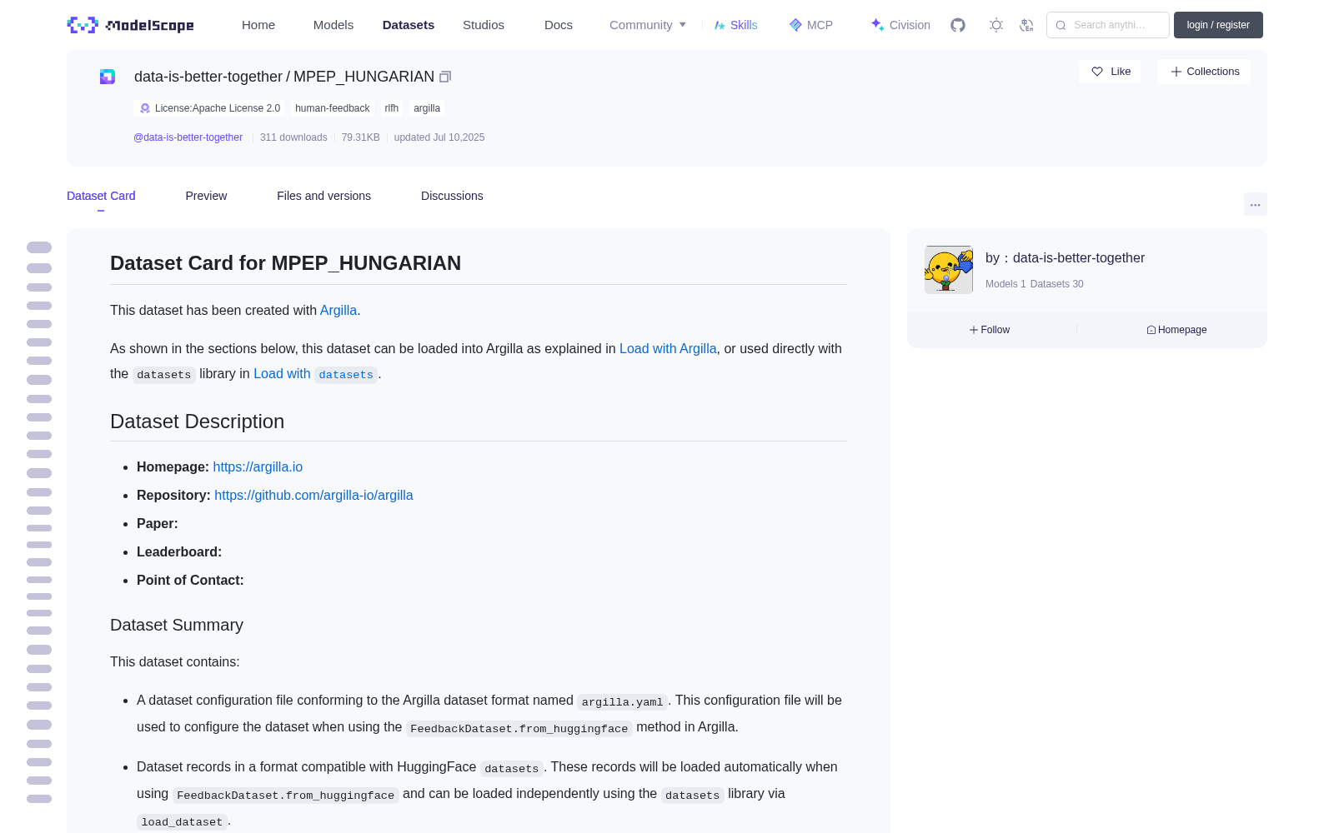Click the 'updated Jul 10,2025' text
The height and width of the screenshot is (833, 1334).
[x=439, y=137]
